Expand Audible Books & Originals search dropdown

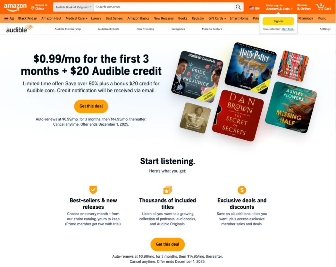tap(73, 7)
